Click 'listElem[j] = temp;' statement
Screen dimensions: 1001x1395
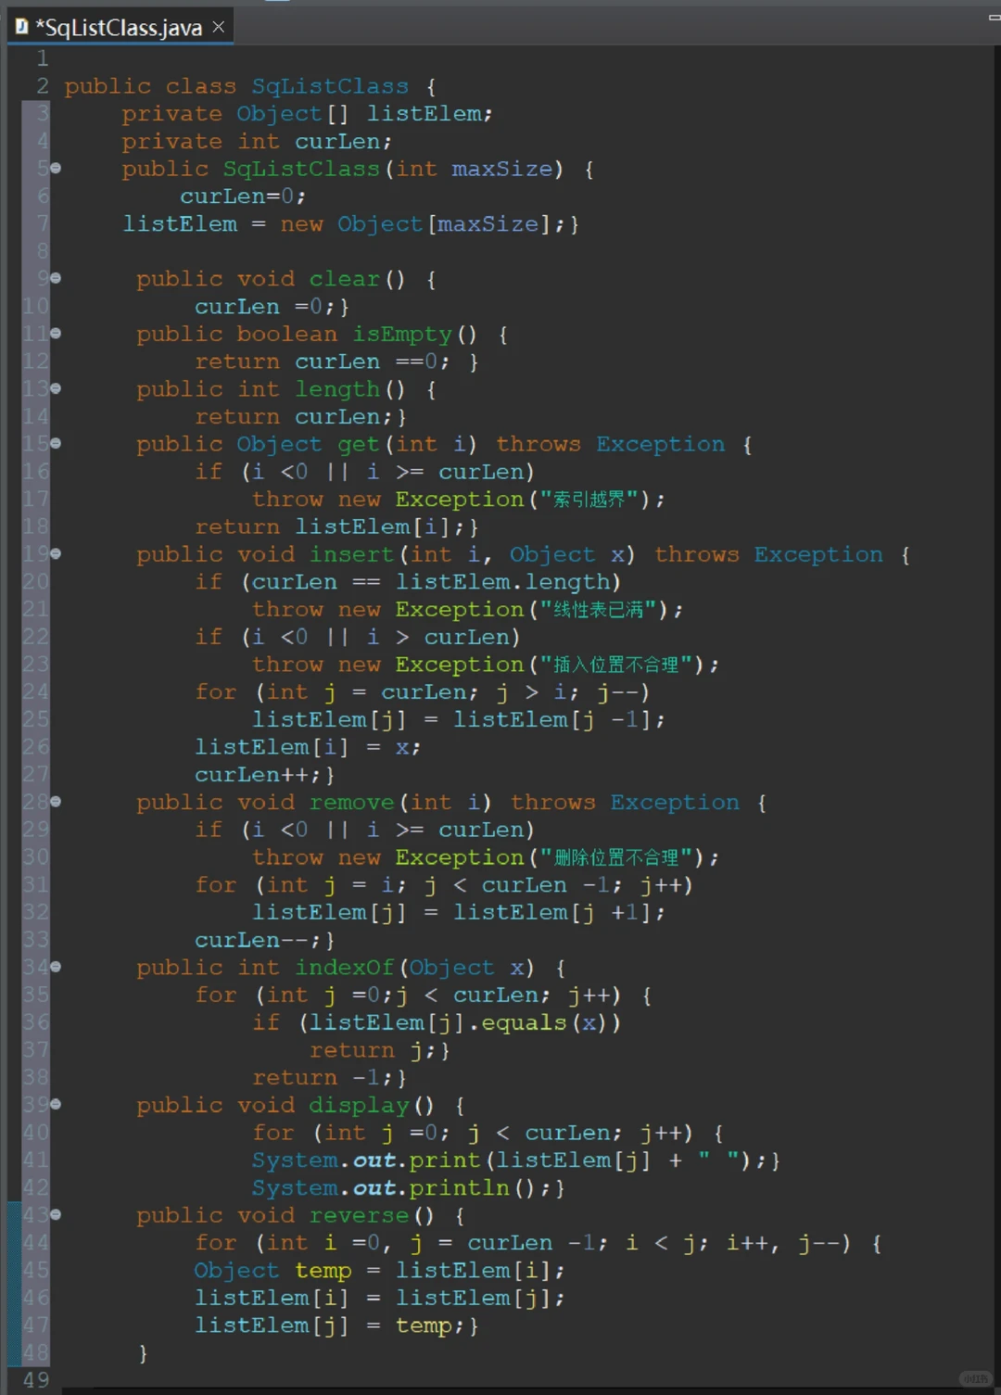click(x=329, y=1326)
